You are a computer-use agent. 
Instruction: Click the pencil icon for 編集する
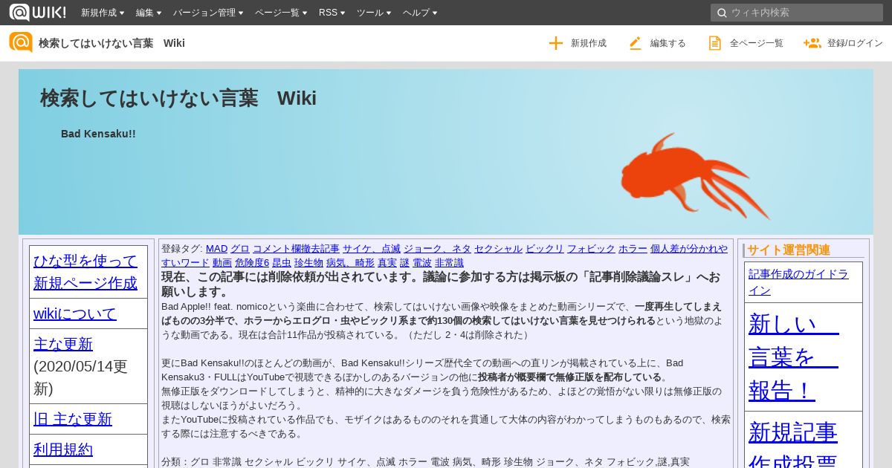tap(635, 43)
